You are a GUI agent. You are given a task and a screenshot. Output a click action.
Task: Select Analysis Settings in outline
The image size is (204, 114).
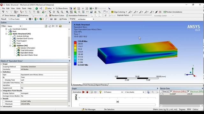click(23, 36)
